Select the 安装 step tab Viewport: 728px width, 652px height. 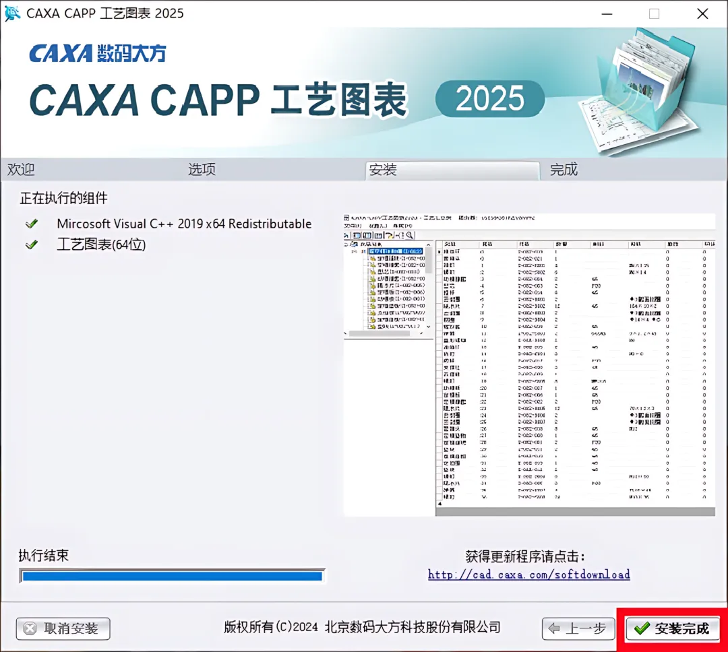point(453,170)
